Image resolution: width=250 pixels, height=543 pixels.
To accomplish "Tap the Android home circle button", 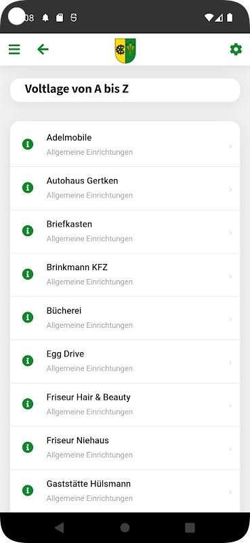I will tap(125, 527).
